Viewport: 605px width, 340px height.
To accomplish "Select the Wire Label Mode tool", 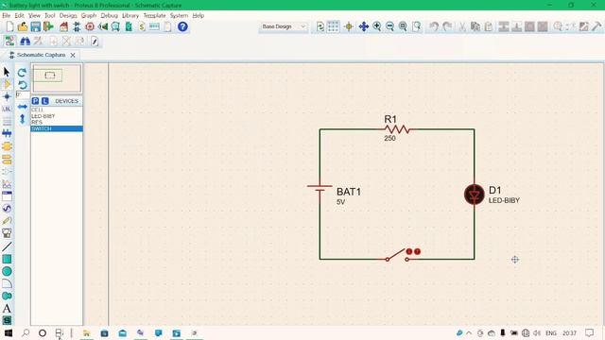I will pyautogui.click(x=7, y=110).
